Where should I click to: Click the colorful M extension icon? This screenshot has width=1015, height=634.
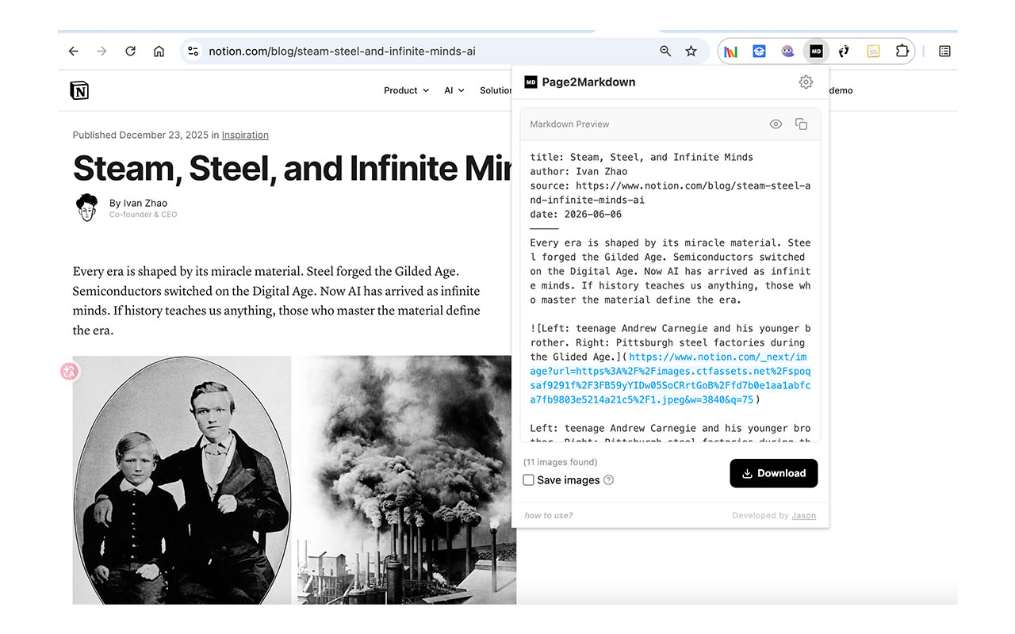click(731, 51)
